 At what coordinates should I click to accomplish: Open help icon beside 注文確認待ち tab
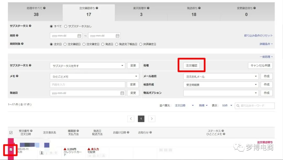pos(97,8)
